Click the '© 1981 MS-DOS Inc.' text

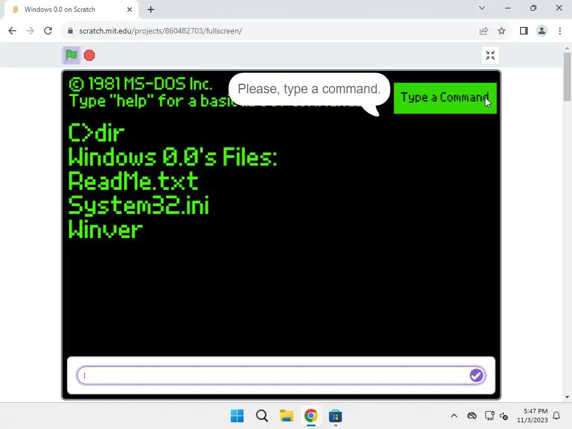tap(141, 84)
